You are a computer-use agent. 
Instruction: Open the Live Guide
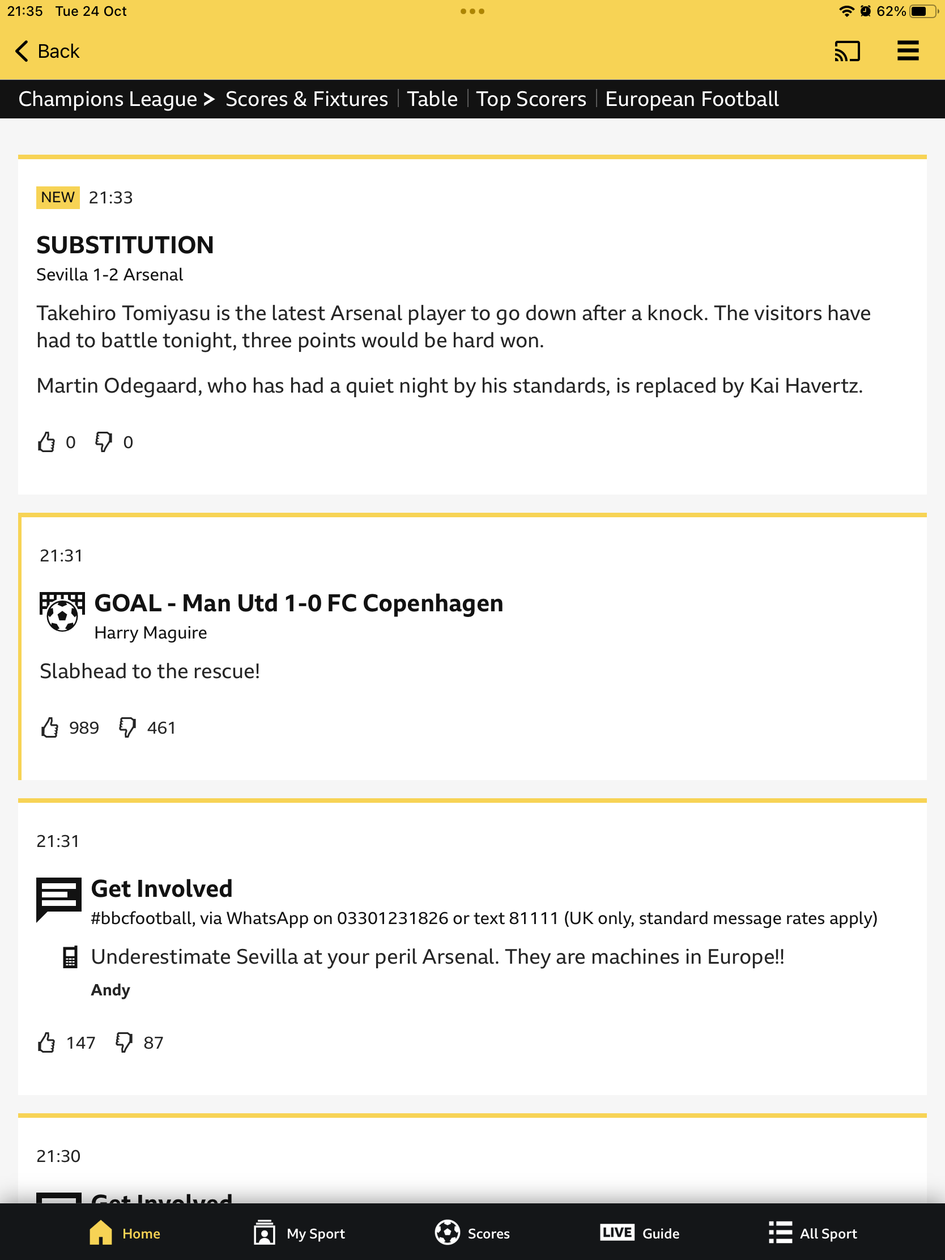click(x=640, y=1233)
